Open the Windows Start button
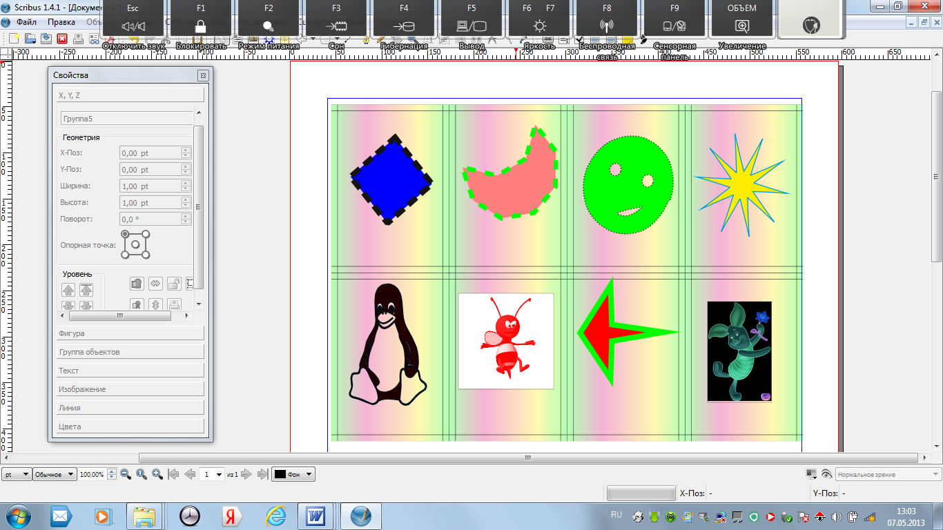 tap(17, 516)
